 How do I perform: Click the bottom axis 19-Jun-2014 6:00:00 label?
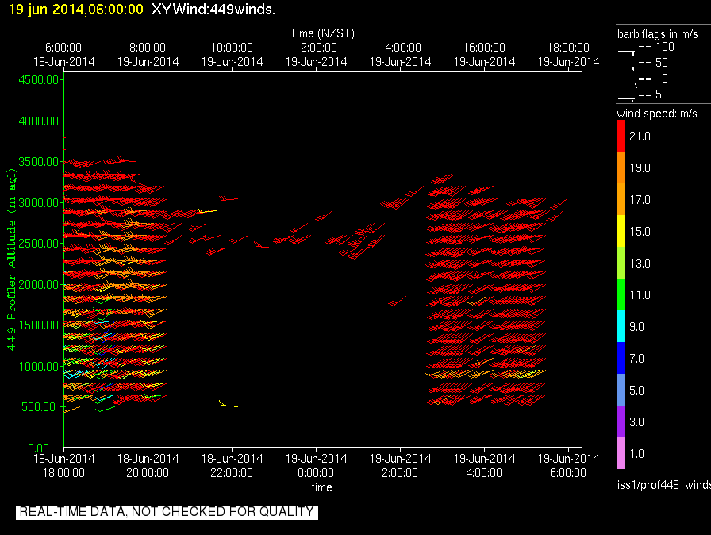tap(568, 466)
